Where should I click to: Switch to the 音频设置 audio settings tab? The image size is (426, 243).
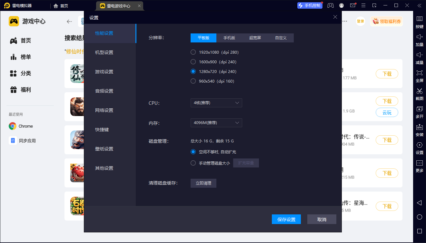point(104,91)
